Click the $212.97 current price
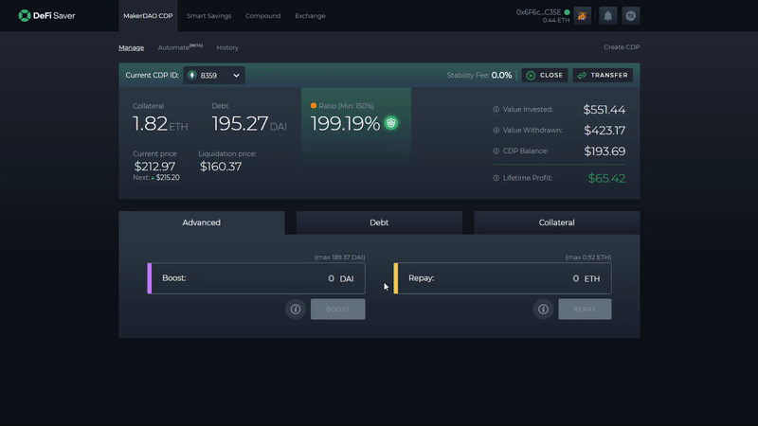 click(154, 167)
